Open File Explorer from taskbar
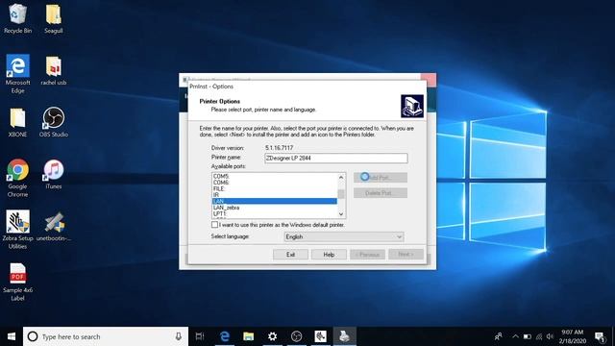The image size is (615, 346). point(248,336)
